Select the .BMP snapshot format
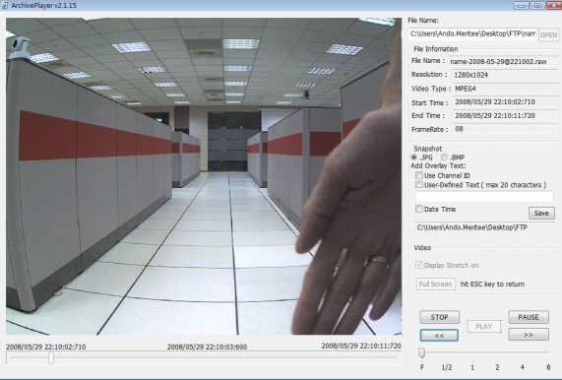562x380 pixels. 444,157
